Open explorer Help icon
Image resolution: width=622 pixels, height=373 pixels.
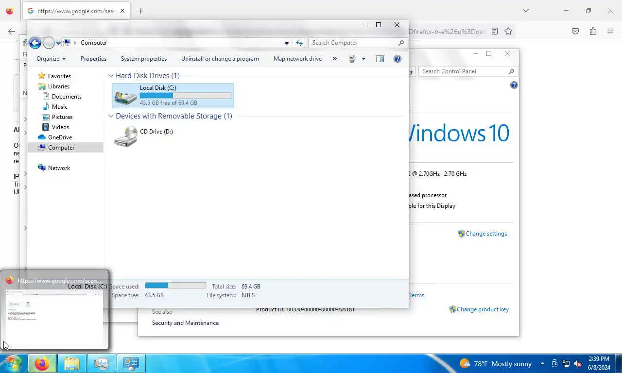pos(397,59)
